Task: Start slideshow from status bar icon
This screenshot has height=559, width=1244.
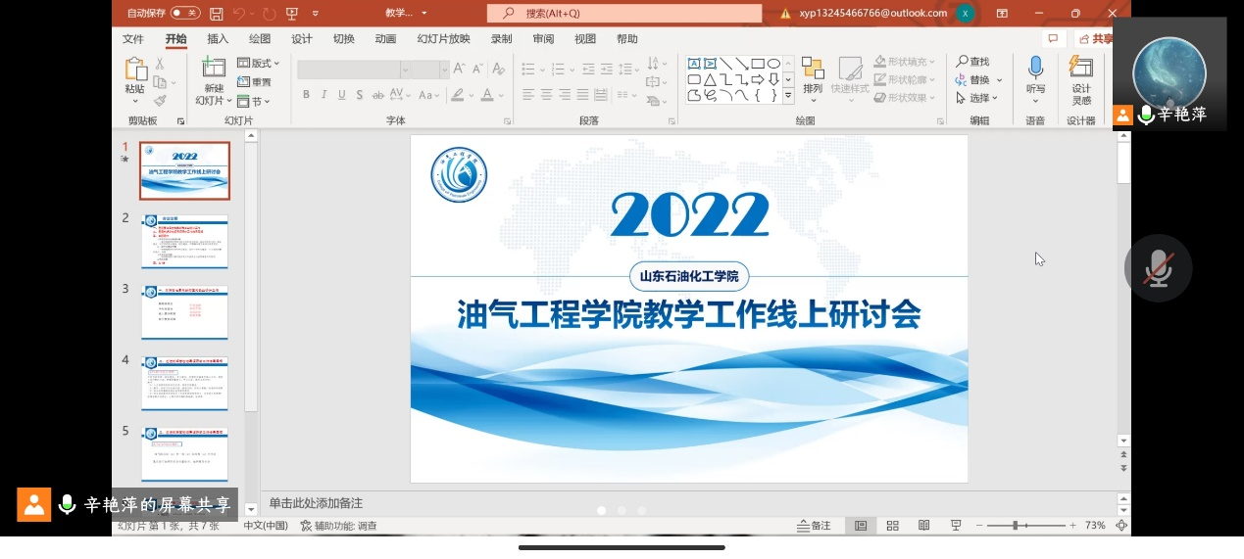Action: [956, 526]
